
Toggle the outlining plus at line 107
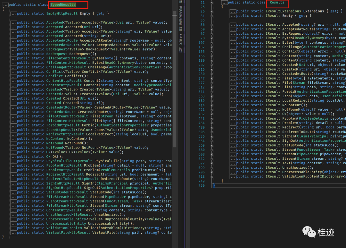click(x=212, y=43)
